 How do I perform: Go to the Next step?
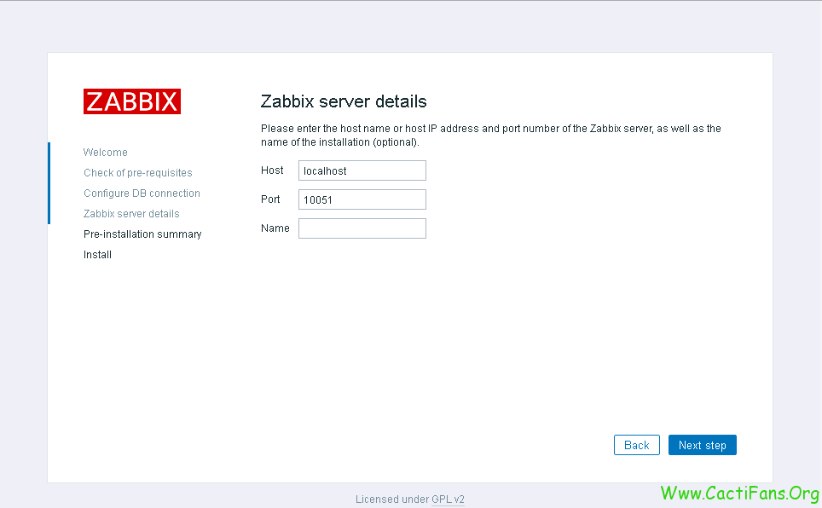click(703, 445)
